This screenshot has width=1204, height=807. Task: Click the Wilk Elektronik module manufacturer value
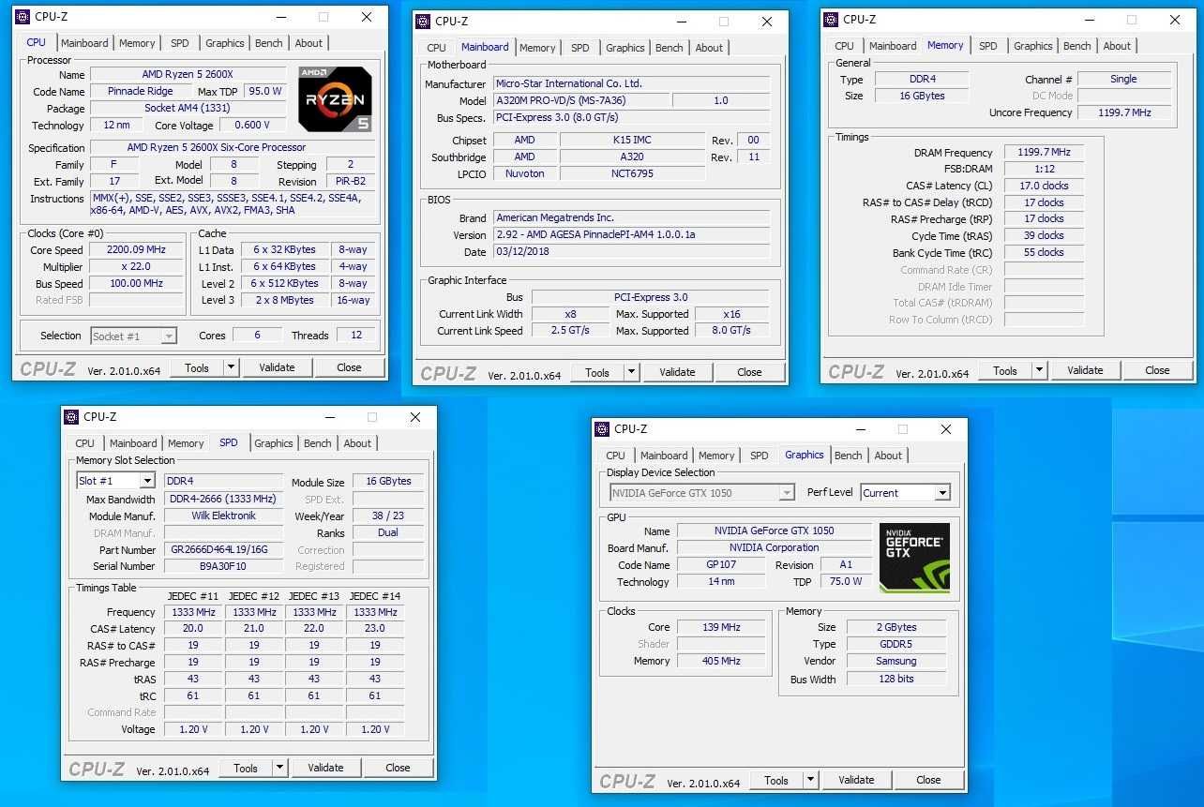224,516
